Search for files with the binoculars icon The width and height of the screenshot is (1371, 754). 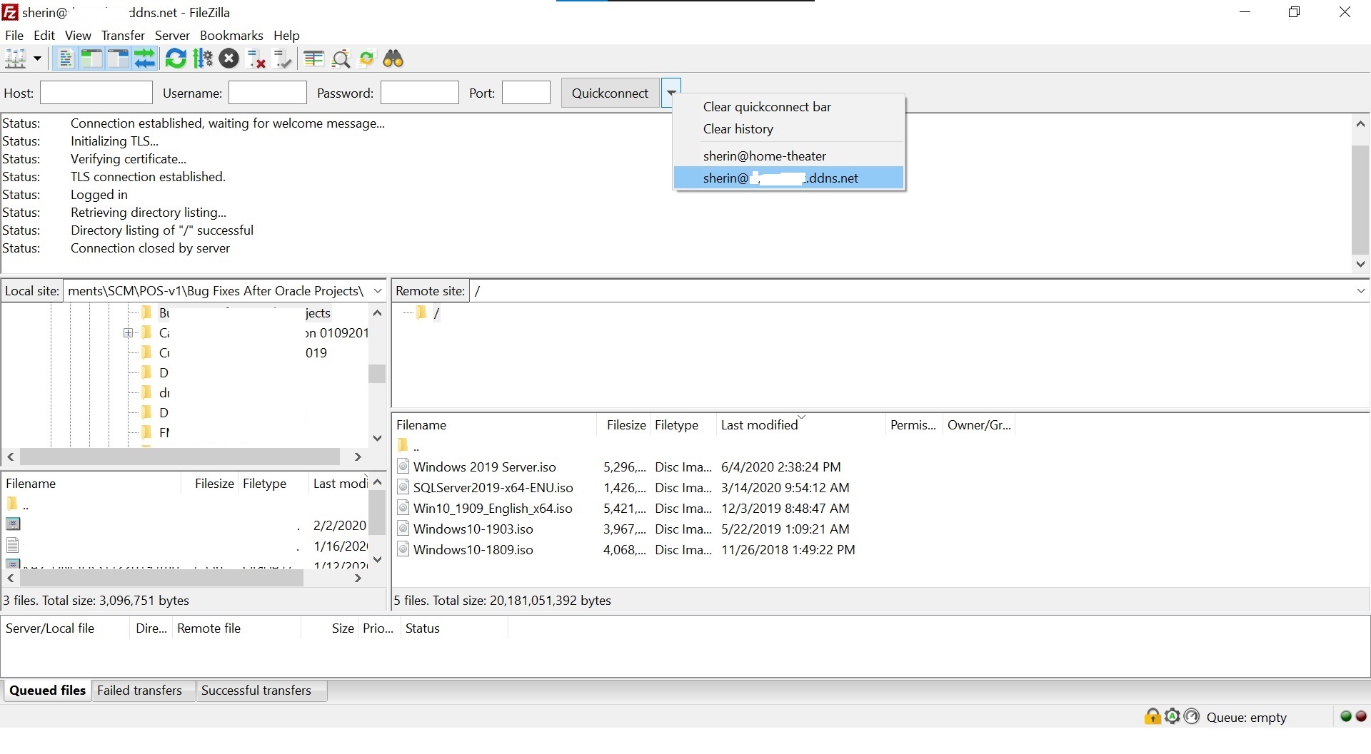tap(393, 58)
